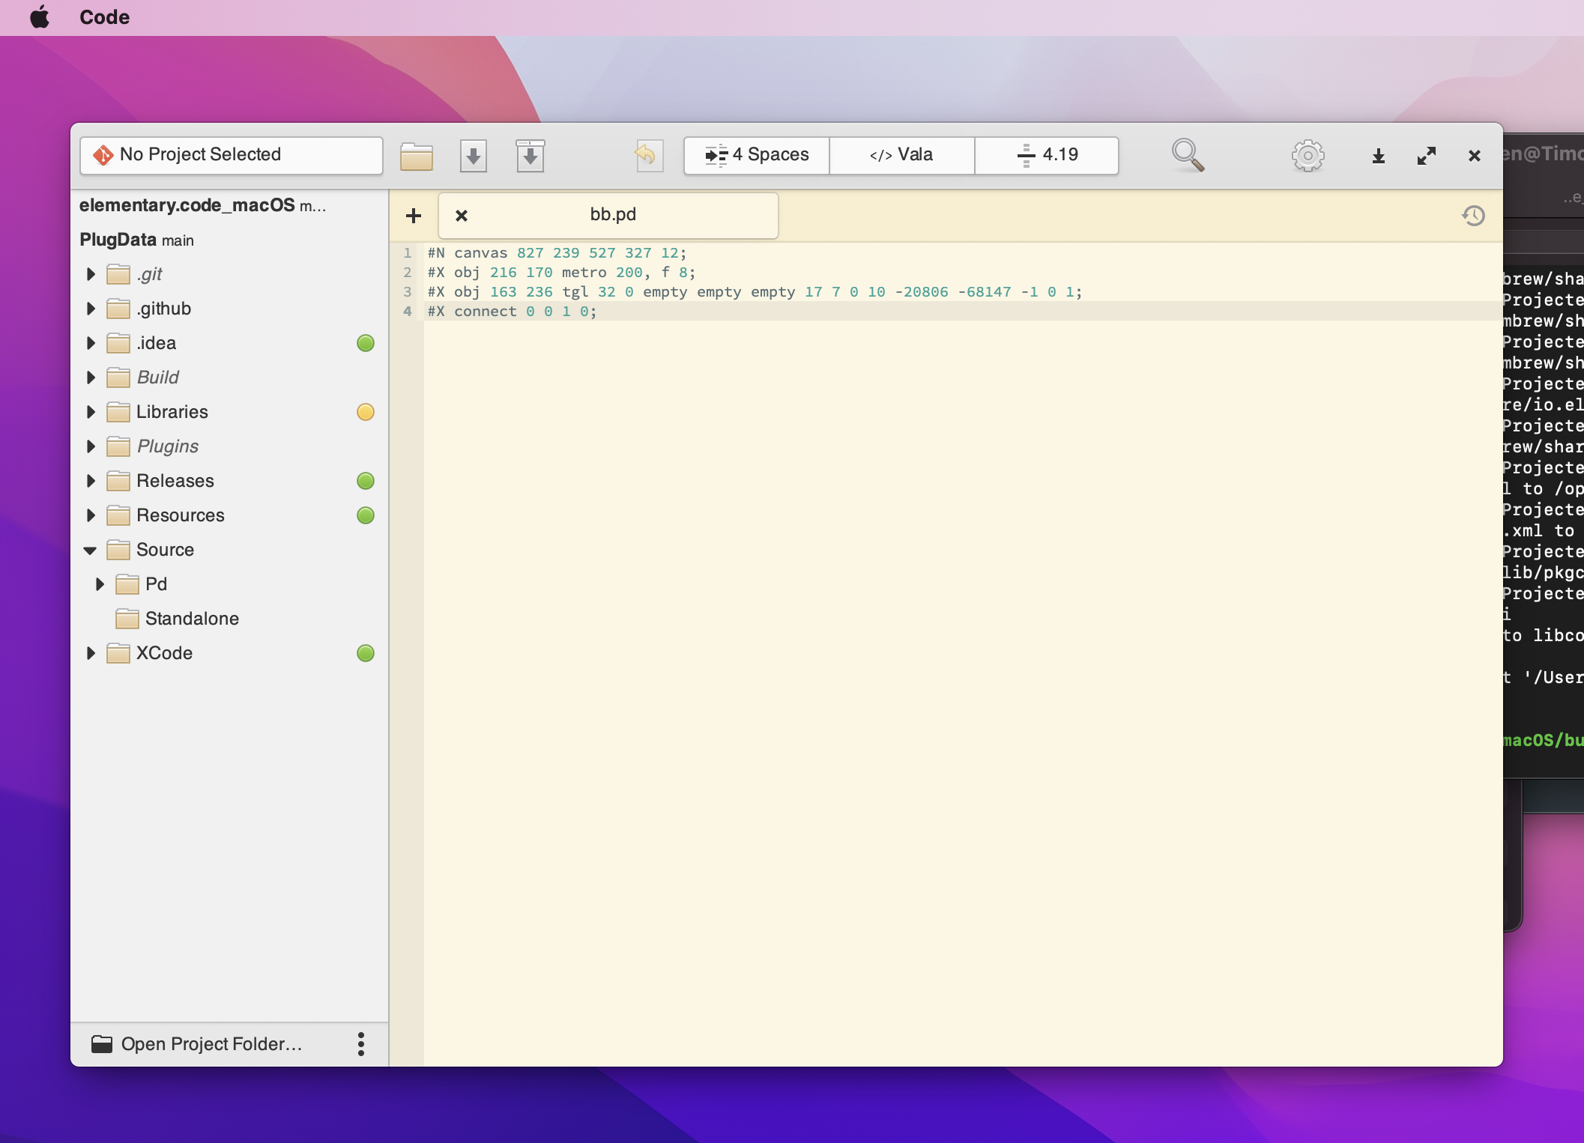Screen dimensions: 1584x1143
Task: Revert changes with the undo arrow icon
Action: coord(648,155)
